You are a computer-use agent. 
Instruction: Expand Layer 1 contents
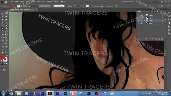(x=144, y=23)
